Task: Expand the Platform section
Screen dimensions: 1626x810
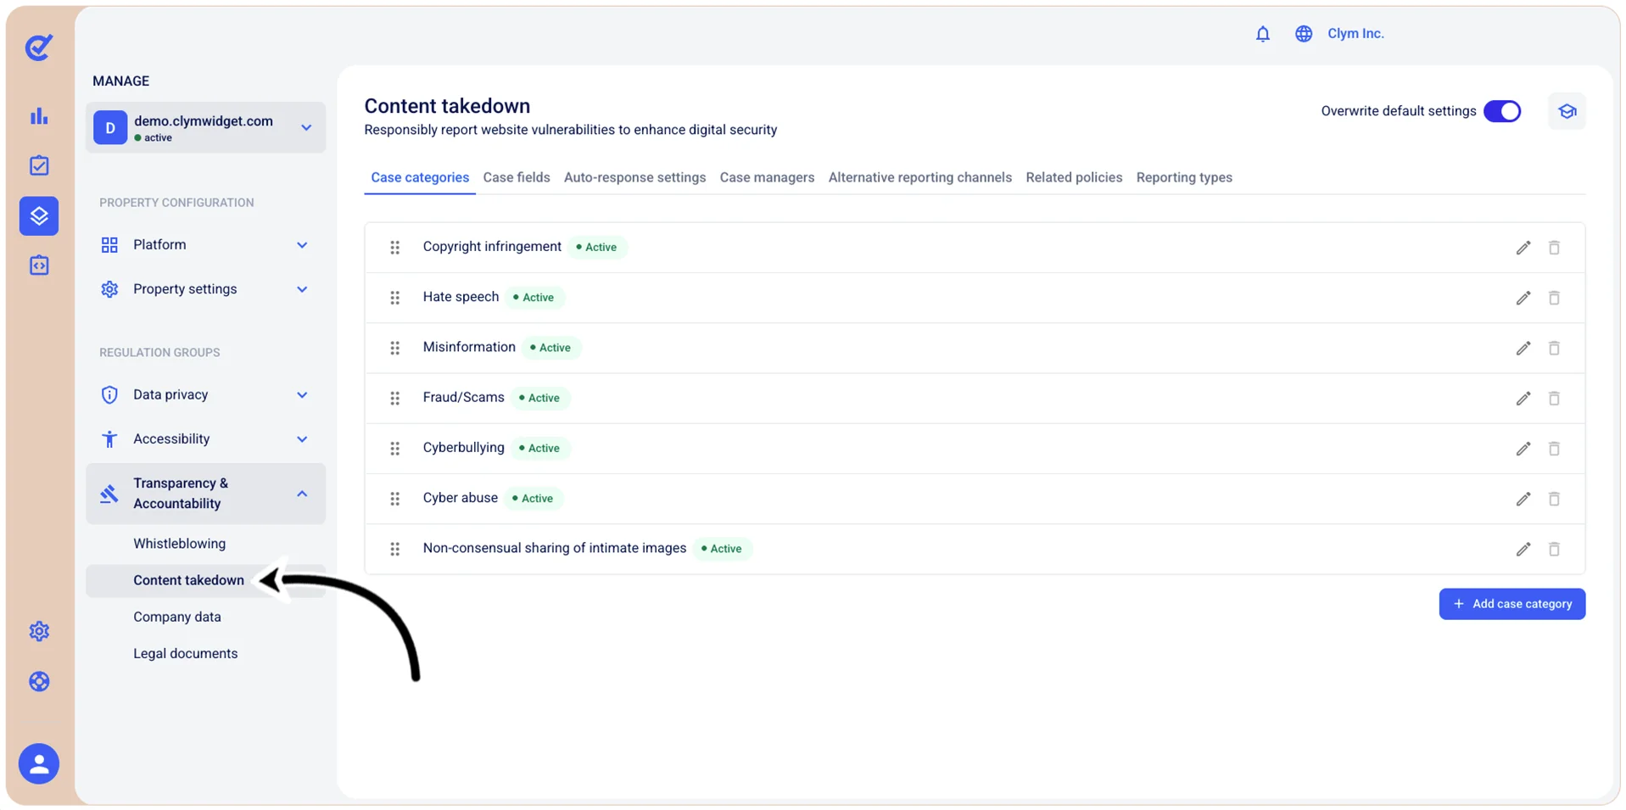Action: tap(205, 244)
